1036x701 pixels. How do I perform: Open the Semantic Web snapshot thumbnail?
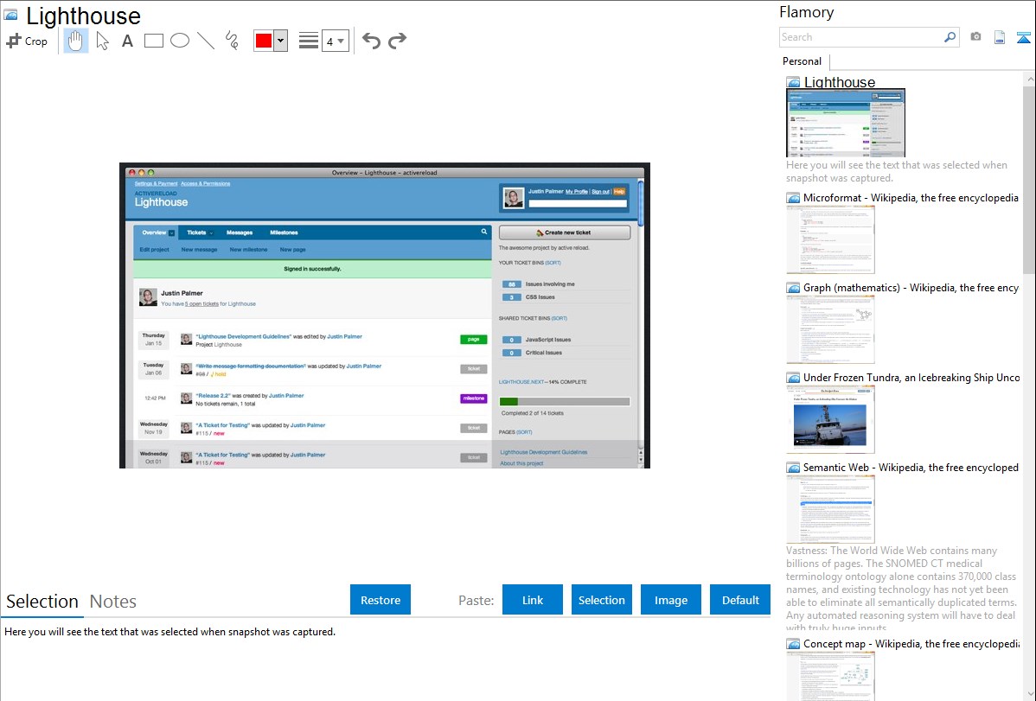830,509
